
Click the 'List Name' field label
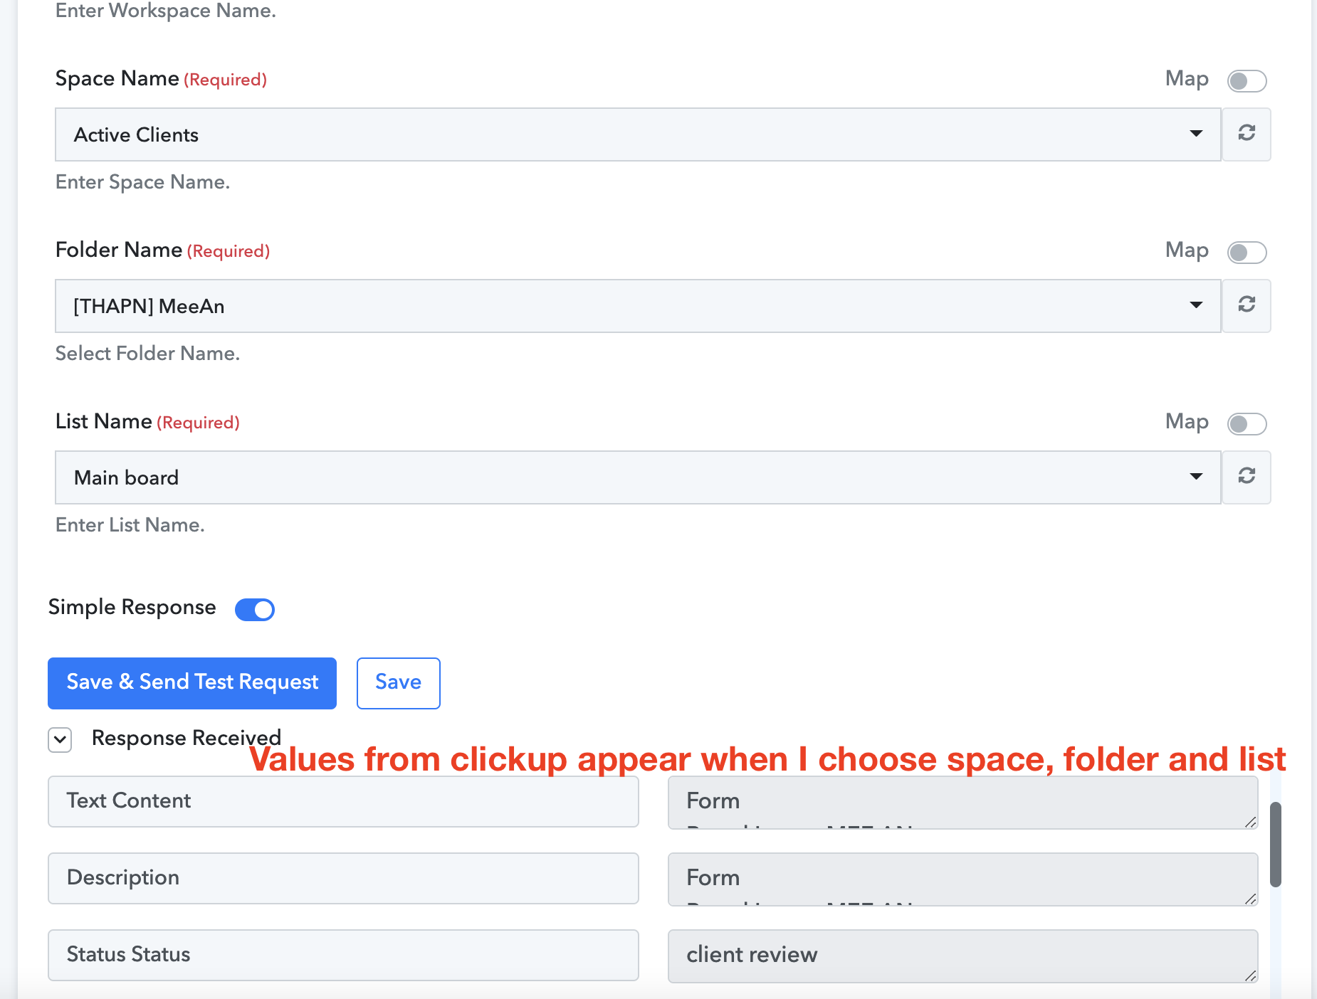104,421
